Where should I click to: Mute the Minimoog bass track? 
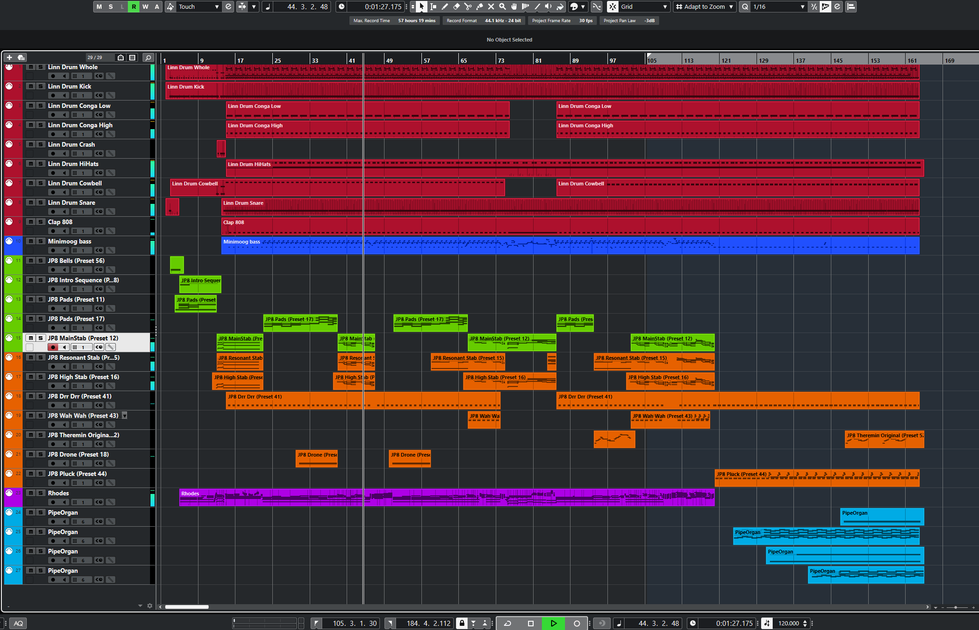tap(30, 241)
